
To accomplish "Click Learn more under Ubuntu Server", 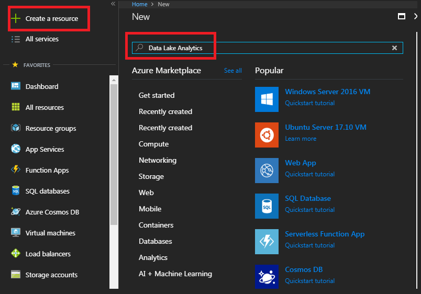I will [x=301, y=139].
